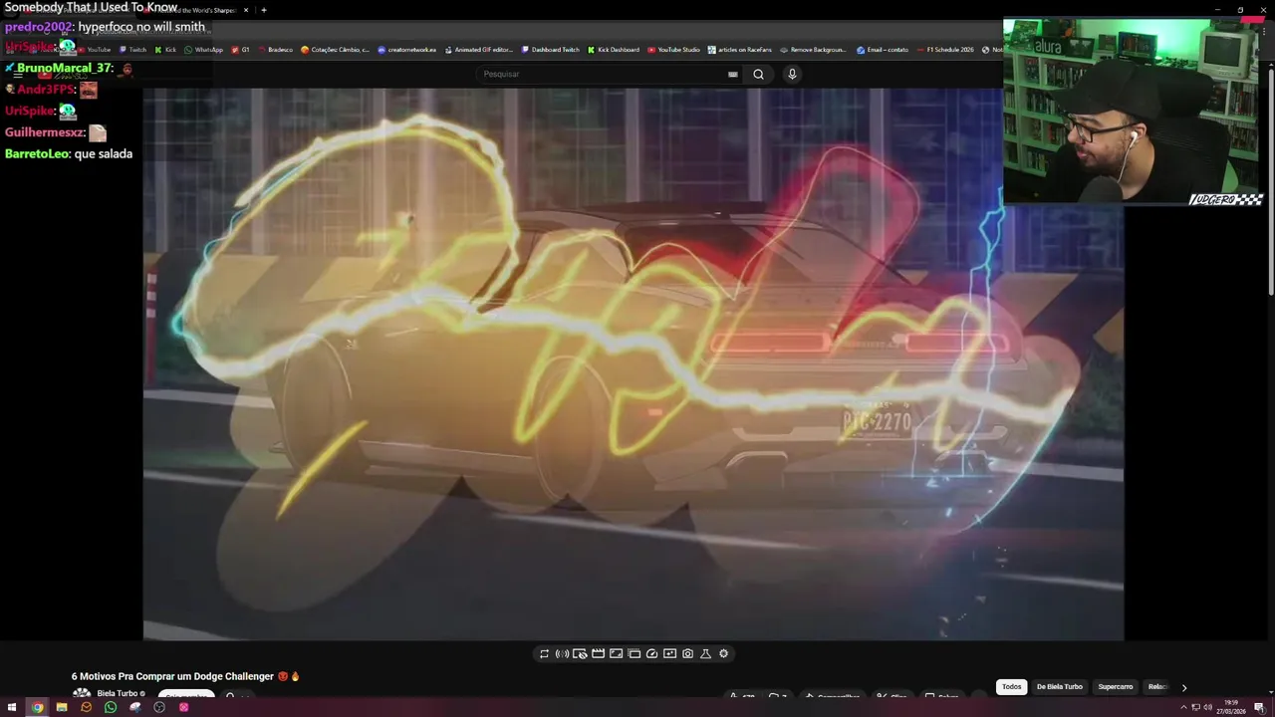
Task: Open the creatornetwork.ea bookmark
Action: pos(406,50)
